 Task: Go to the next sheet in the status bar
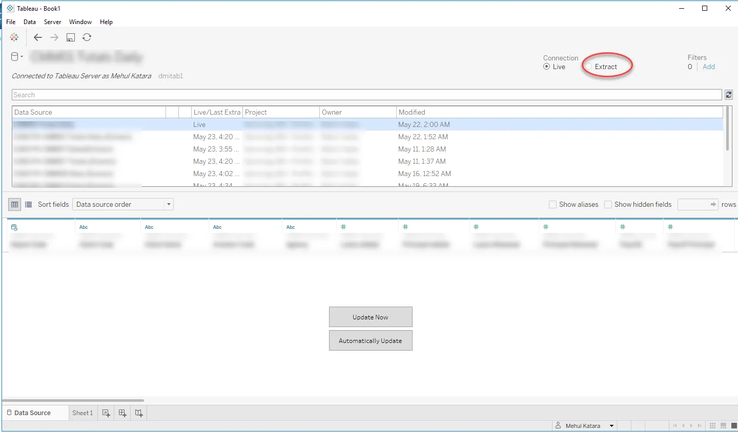point(691,426)
